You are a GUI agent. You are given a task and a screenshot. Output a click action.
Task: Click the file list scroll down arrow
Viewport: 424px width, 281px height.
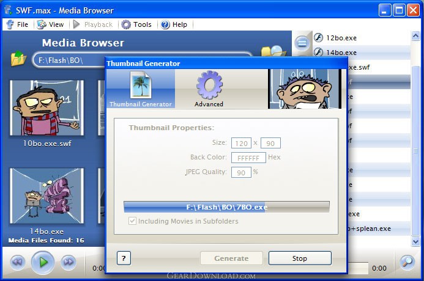point(415,241)
